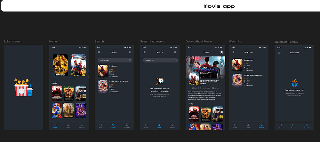Open Avengers poster under Popular on Home
This screenshot has height=142, width=320.
[x=81, y=110]
